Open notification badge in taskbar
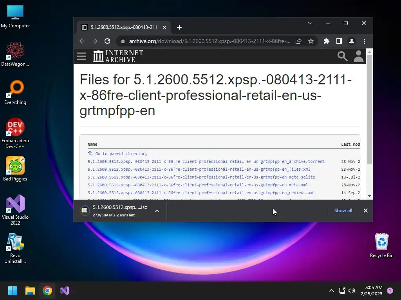 (x=390, y=291)
